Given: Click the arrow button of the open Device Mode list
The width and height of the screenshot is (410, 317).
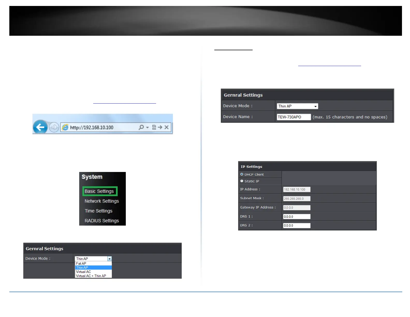Looking at the screenshot, I should point(109,259).
